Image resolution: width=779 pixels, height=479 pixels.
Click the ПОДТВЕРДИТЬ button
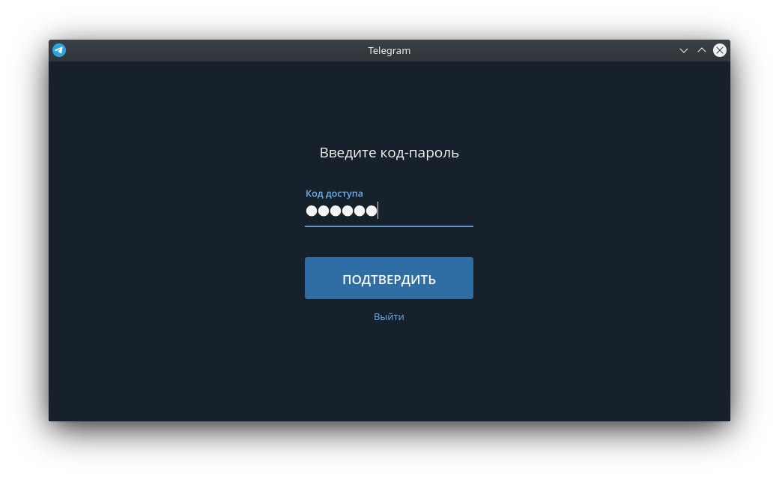pyautogui.click(x=389, y=278)
